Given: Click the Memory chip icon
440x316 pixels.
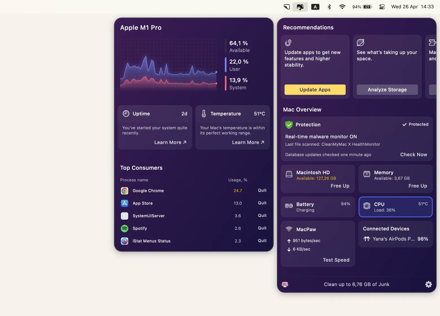Looking at the screenshot, I should click(x=367, y=174).
